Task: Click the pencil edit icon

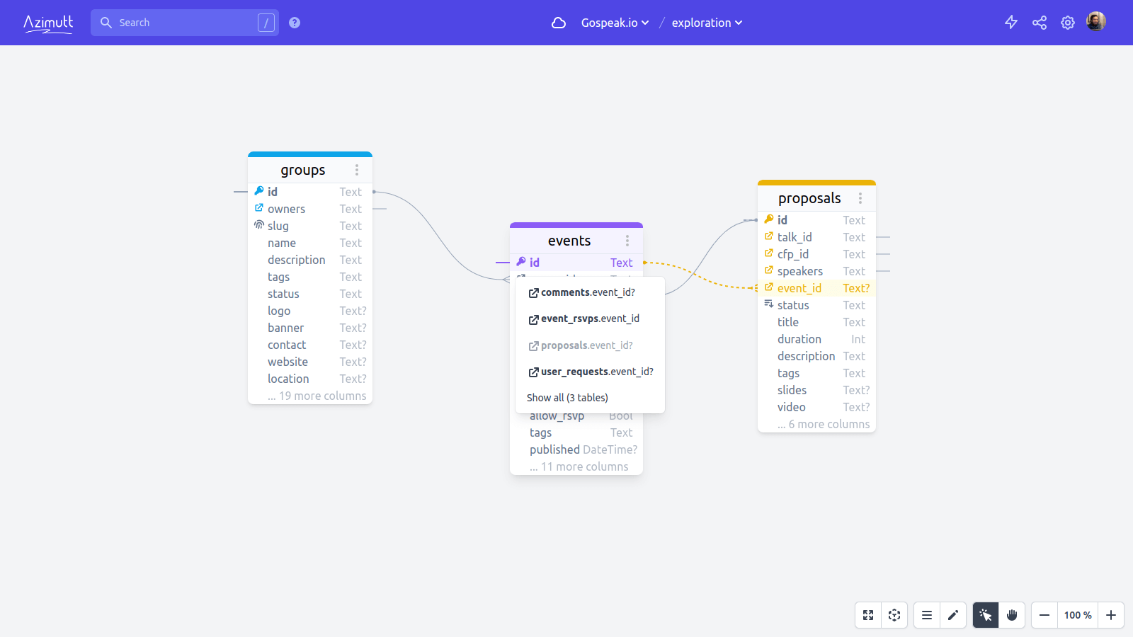Action: pyautogui.click(x=953, y=615)
